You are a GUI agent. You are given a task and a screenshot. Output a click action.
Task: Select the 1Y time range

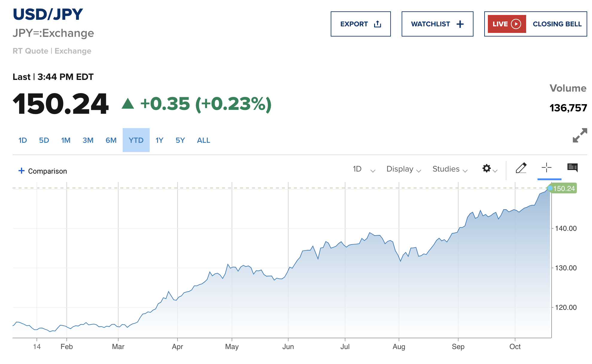click(159, 140)
